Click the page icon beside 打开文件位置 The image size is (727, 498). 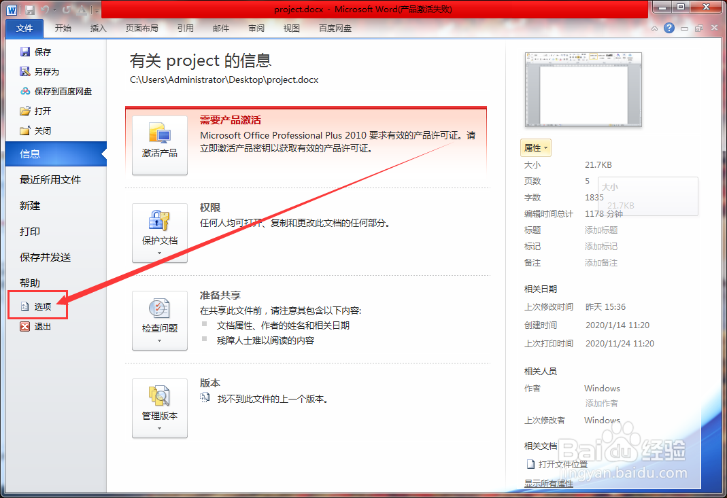531,464
